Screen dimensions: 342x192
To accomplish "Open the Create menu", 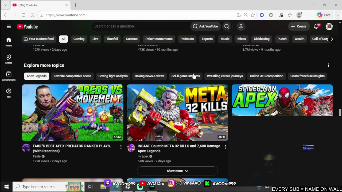I will click(x=298, y=26).
